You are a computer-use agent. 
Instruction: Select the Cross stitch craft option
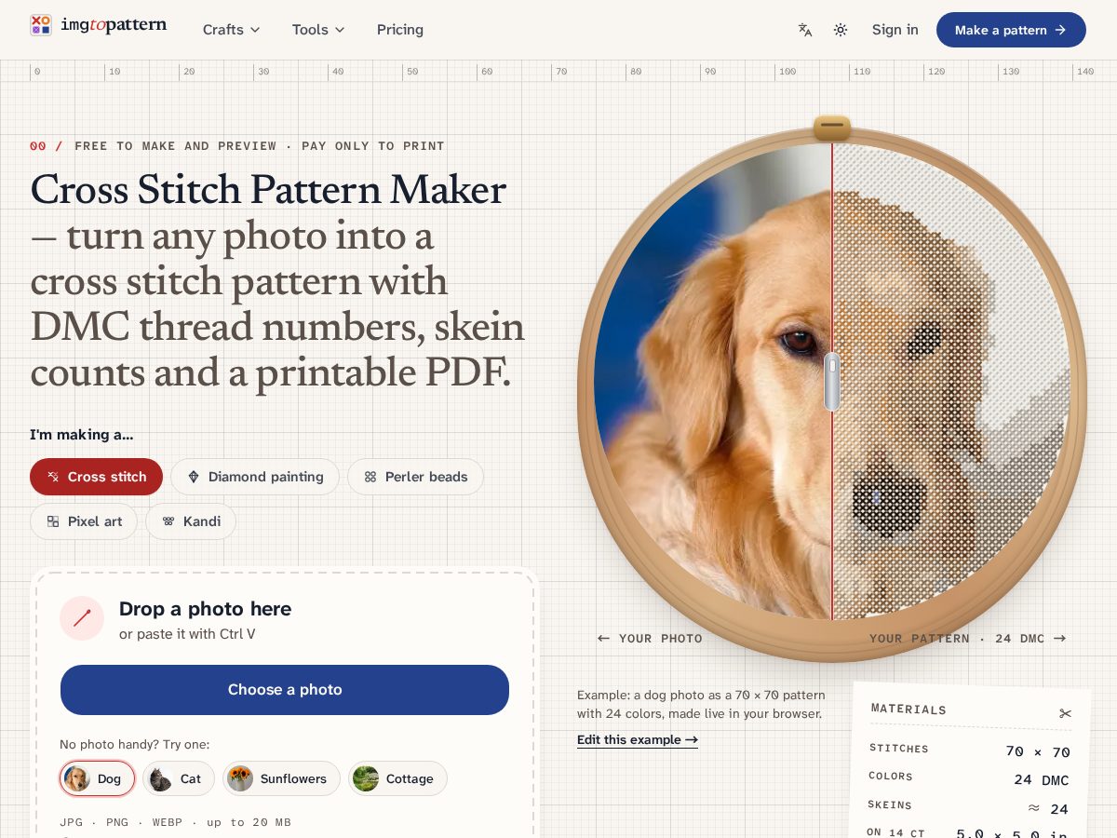tap(96, 477)
